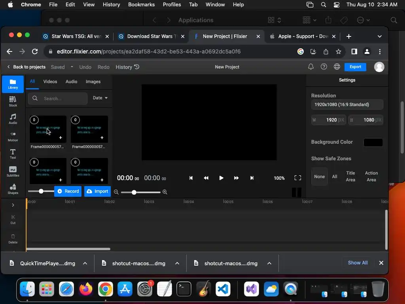Expand the timeline tools chevron
405x304 pixels.
[x=13, y=205]
